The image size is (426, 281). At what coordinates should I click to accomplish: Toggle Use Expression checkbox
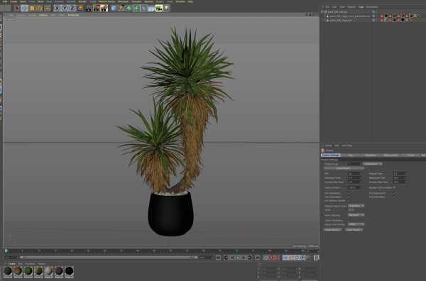394,193
